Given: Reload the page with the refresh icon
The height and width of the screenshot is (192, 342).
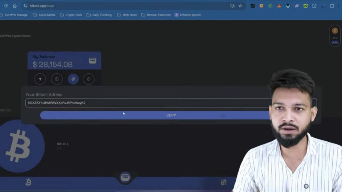Looking at the screenshot, I should [x=6, y=6].
